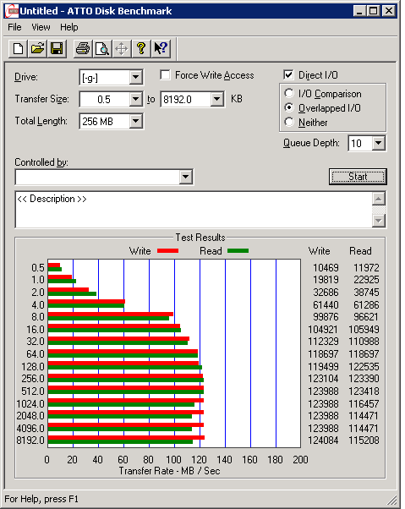Open the Help menu

(69, 27)
